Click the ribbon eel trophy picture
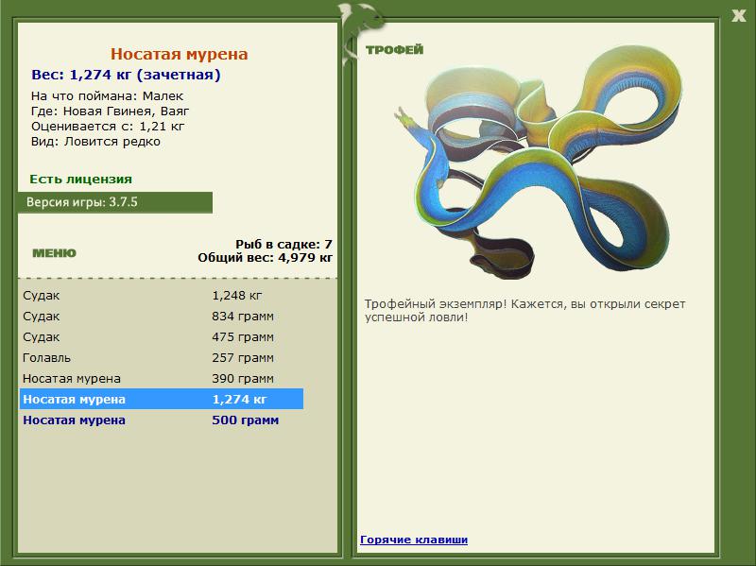Viewport: 756px width, 566px height. (x=538, y=163)
